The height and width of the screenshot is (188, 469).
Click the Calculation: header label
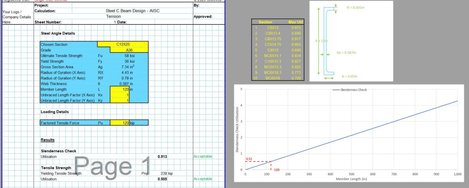pyautogui.click(x=45, y=11)
